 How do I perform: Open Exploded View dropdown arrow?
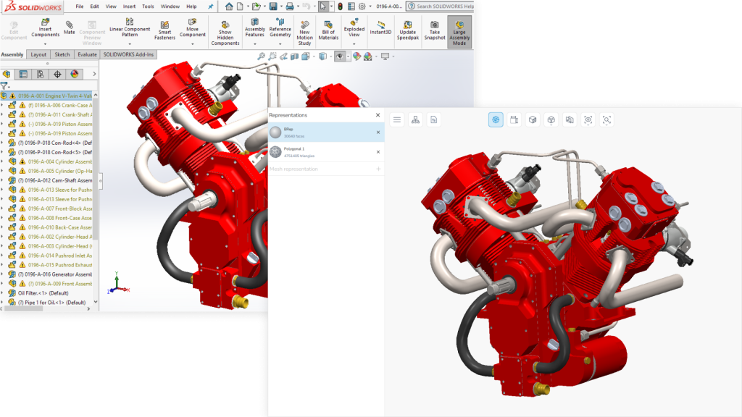click(354, 44)
